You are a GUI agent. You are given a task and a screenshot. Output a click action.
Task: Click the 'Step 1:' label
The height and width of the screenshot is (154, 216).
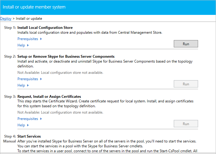pos(10,28)
